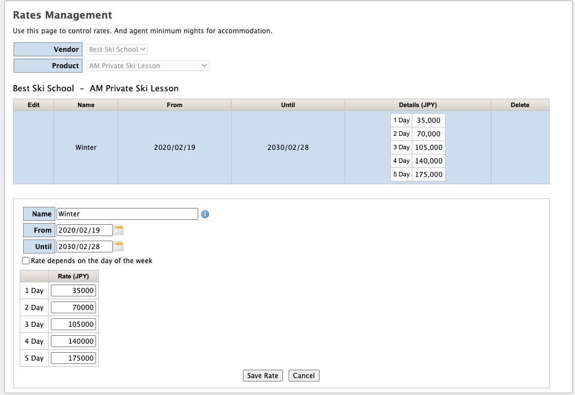Click the info icon beside Name field
This screenshot has height=395, width=575.
coord(205,214)
